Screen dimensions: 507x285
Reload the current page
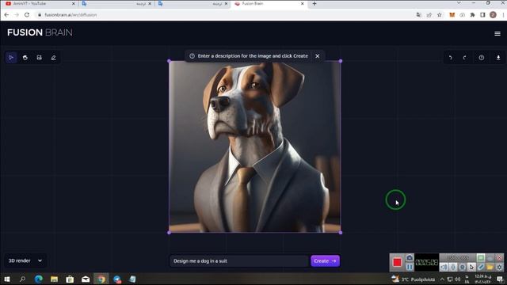point(27,15)
